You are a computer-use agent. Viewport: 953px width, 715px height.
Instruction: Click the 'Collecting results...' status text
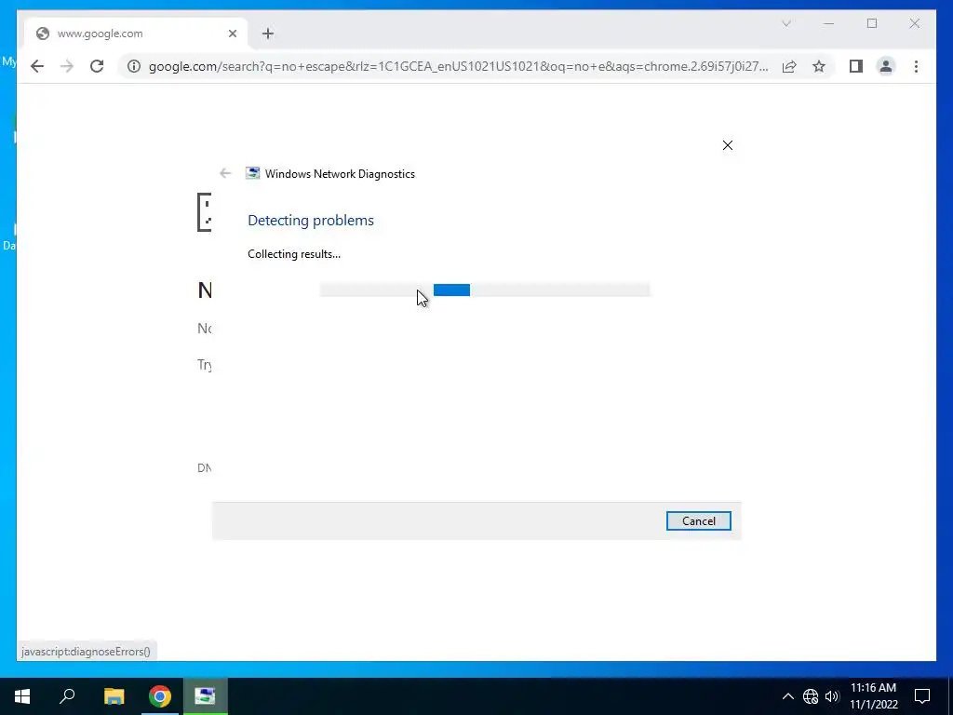click(x=294, y=254)
